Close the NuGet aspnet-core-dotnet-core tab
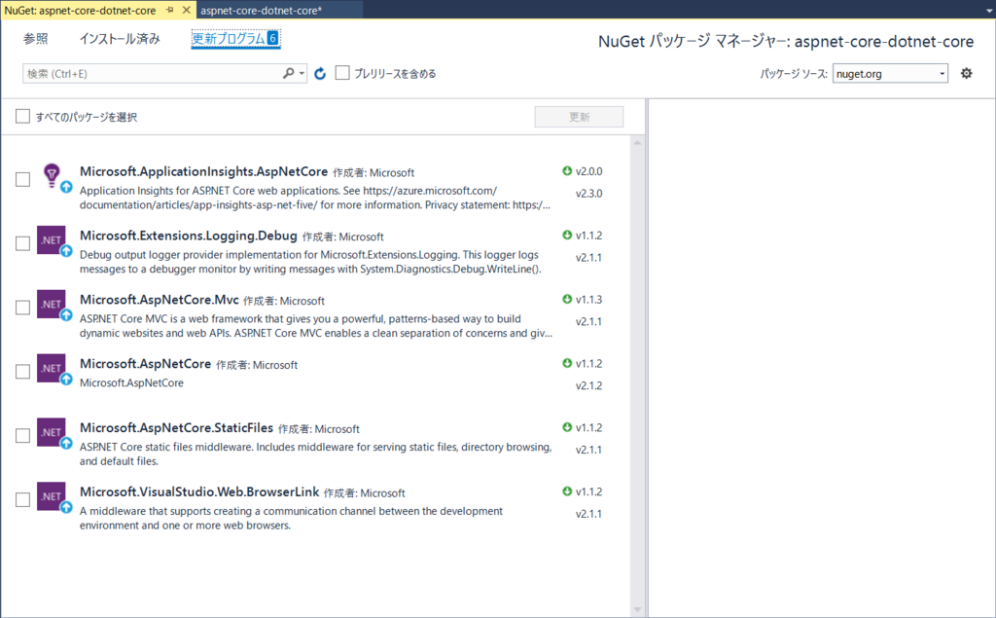This screenshot has width=996, height=618. tap(186, 10)
